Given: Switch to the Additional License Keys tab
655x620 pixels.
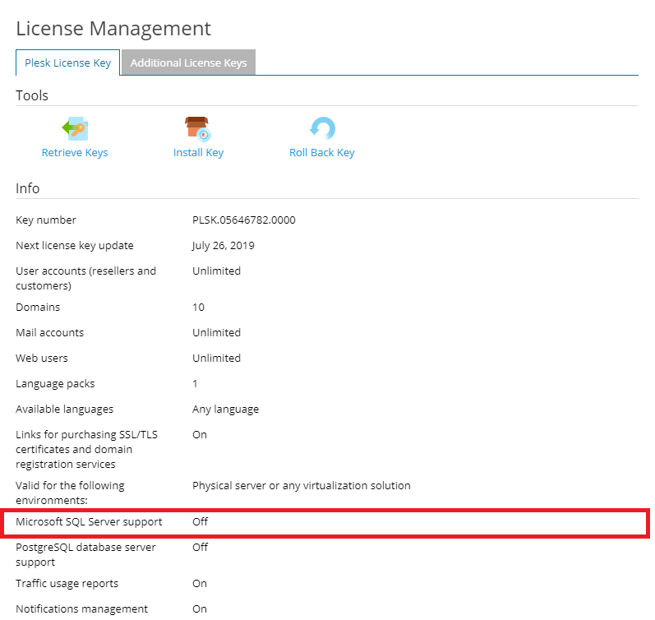Looking at the screenshot, I should coord(188,62).
